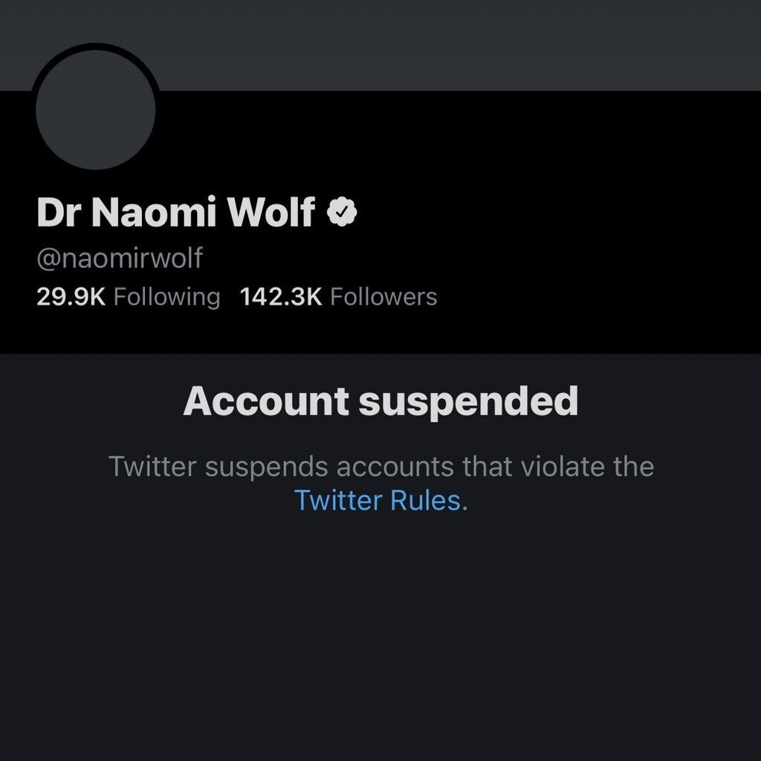Click the word 'Account' in the heading
Image resolution: width=761 pixels, height=761 pixels.
266,402
